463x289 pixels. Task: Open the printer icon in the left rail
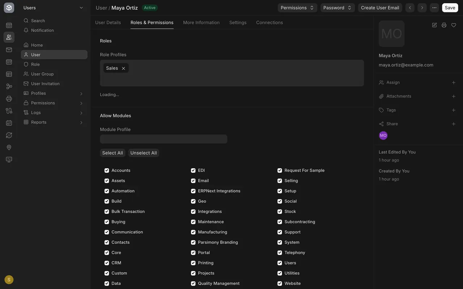(9, 99)
